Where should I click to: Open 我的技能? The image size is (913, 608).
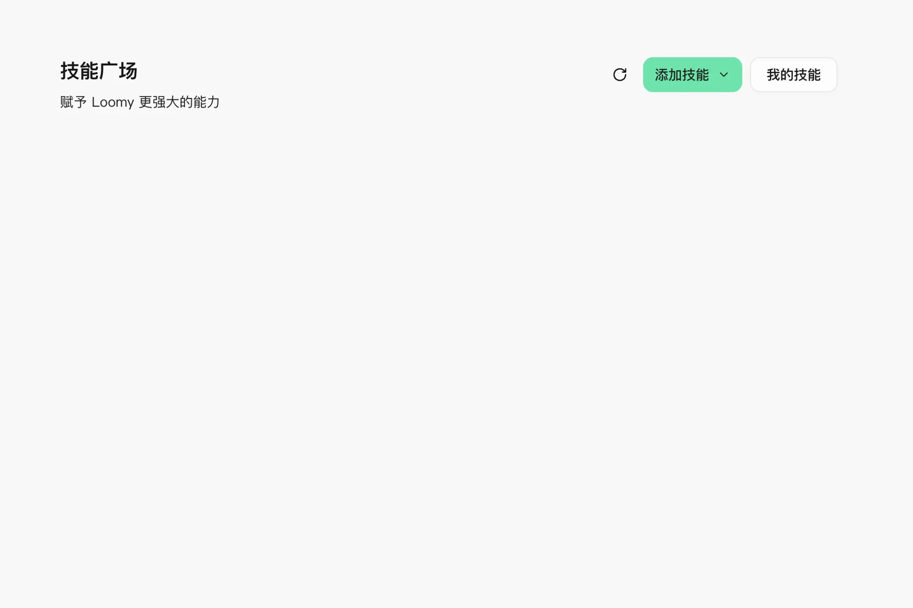pyautogui.click(x=794, y=75)
